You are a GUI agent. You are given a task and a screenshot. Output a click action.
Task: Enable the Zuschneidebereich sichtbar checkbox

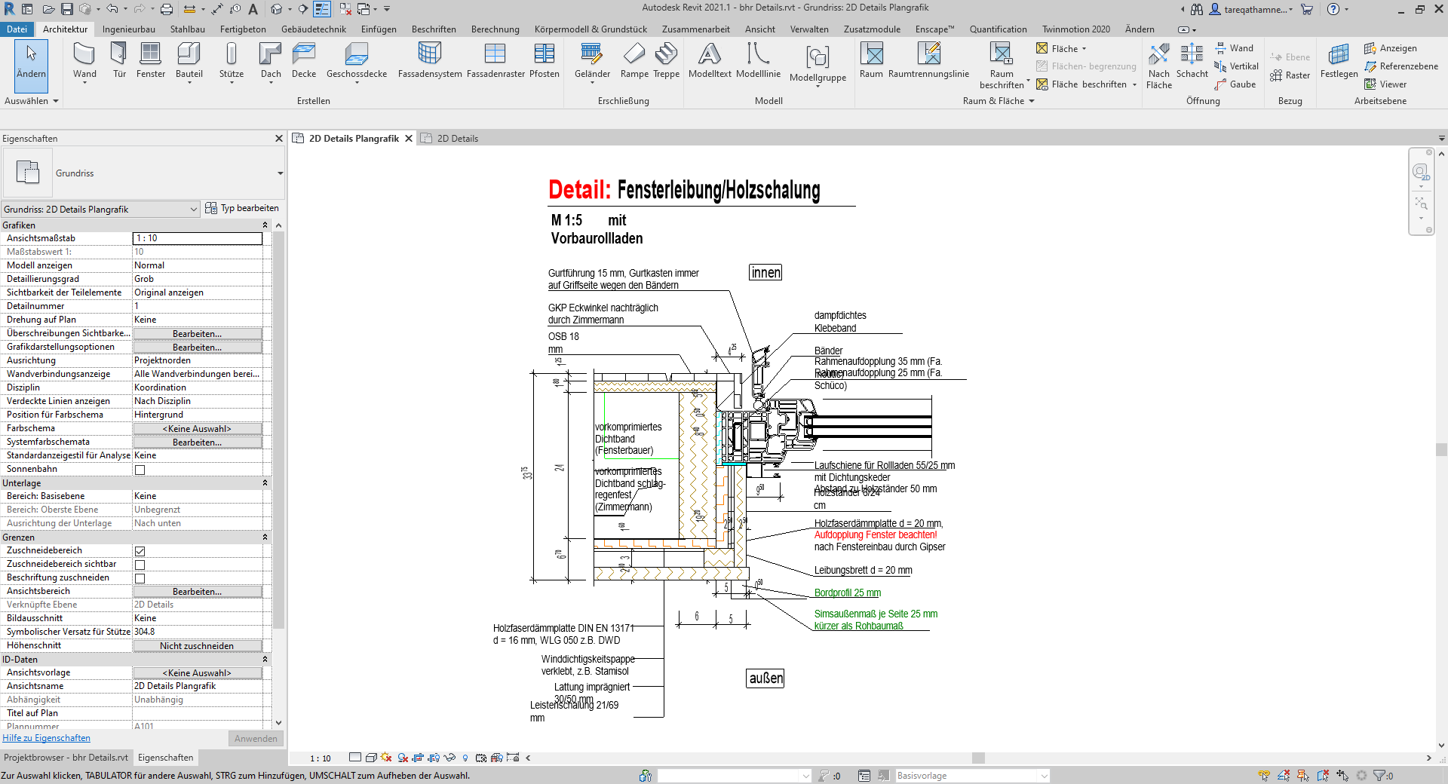(x=140, y=564)
